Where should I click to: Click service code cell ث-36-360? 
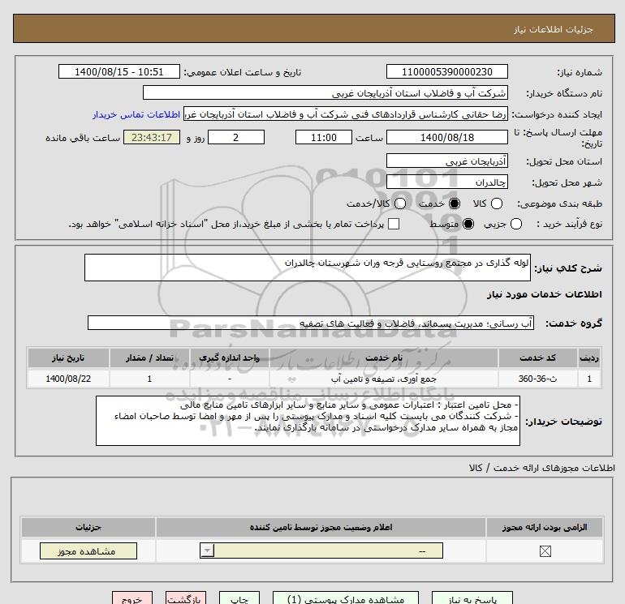tap(537, 379)
